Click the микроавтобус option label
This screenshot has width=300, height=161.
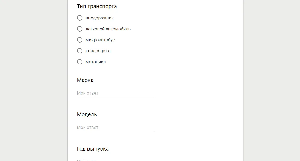pyautogui.click(x=100, y=40)
